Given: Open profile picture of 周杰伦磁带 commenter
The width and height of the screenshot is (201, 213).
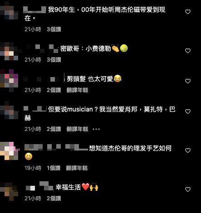Looking at the screenshot, I should click(x=9, y=10).
